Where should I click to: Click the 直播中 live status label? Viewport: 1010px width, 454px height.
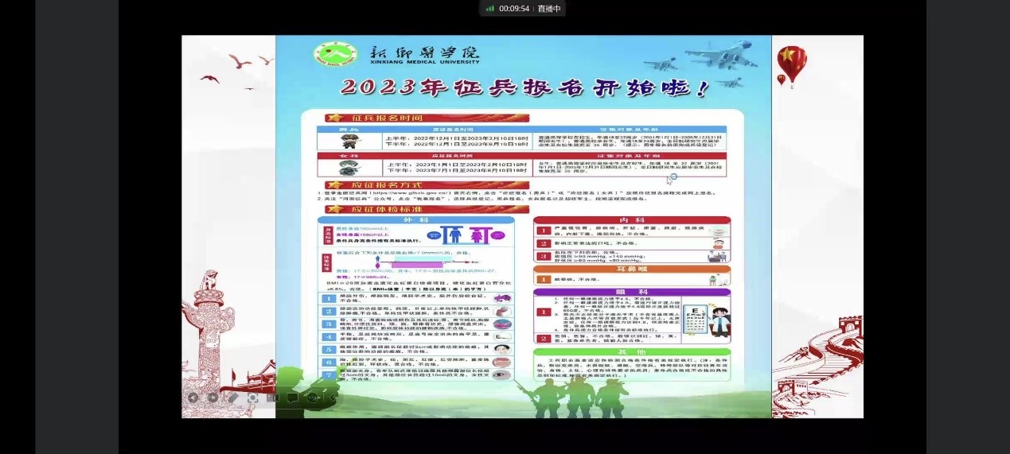coord(549,9)
